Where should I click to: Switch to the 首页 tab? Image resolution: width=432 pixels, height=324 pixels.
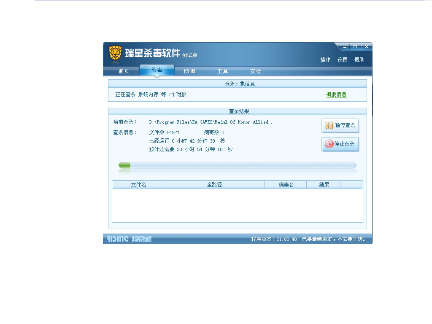point(124,71)
